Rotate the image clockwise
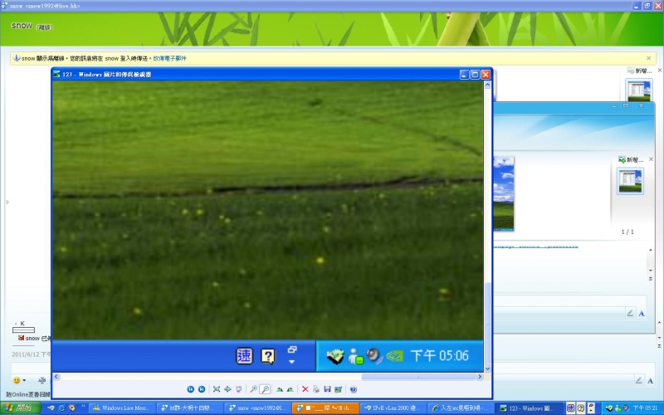664x415 pixels. [280, 389]
